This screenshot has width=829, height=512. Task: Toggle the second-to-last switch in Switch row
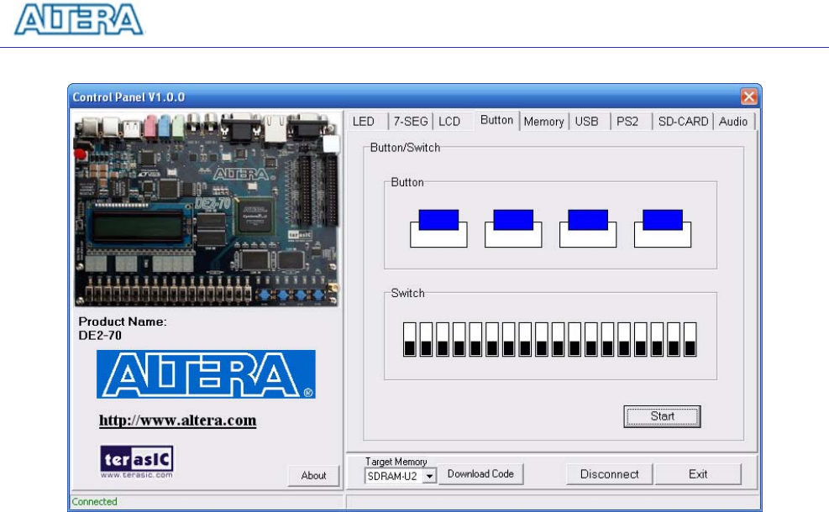click(x=674, y=340)
